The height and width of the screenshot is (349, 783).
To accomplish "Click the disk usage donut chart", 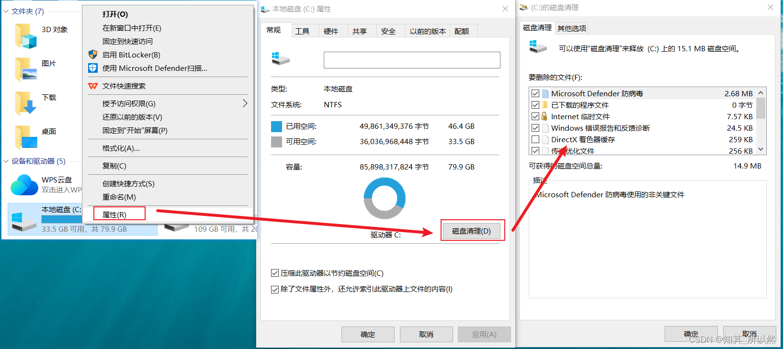I will click(385, 198).
